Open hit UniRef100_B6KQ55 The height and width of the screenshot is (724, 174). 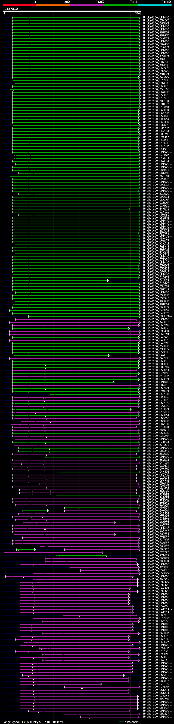[156, 328]
